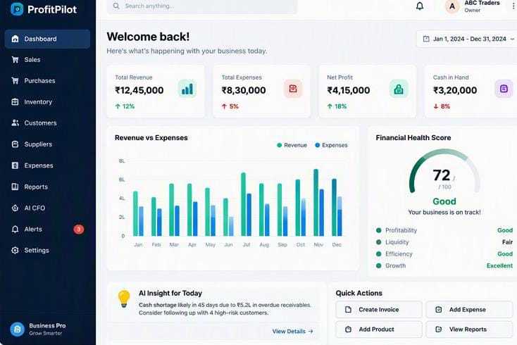Click the AI CFO icon in the sidebar
Image resolution: width=517 pixels, height=345 pixels.
pos(15,208)
